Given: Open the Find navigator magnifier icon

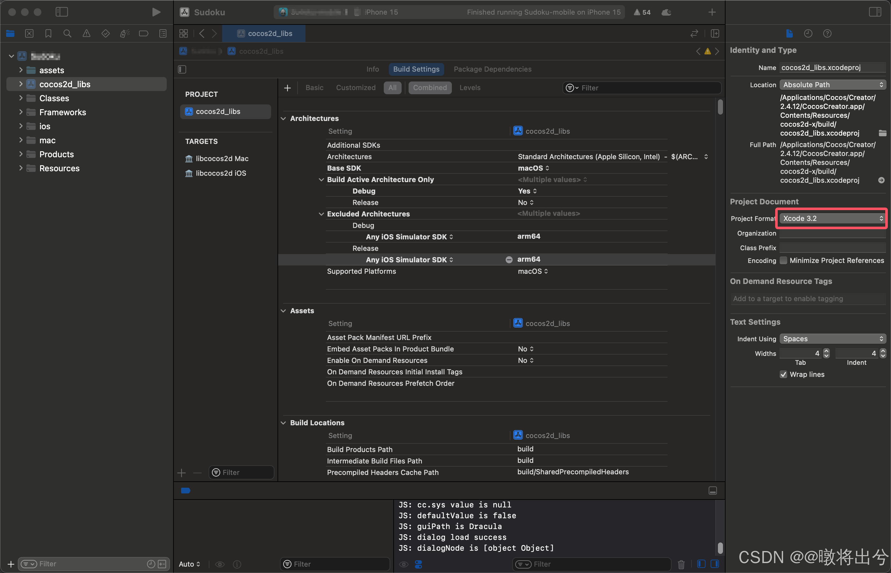Looking at the screenshot, I should click(x=67, y=33).
